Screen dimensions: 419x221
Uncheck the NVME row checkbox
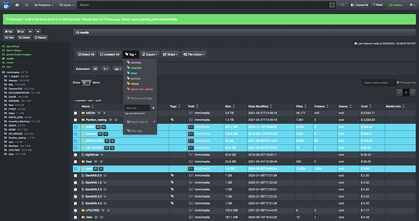click(75, 127)
